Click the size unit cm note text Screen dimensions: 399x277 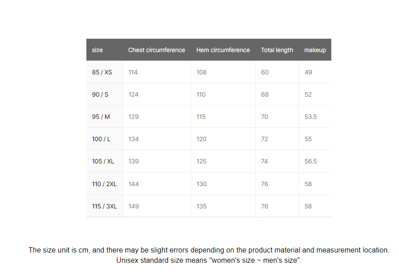(209, 250)
